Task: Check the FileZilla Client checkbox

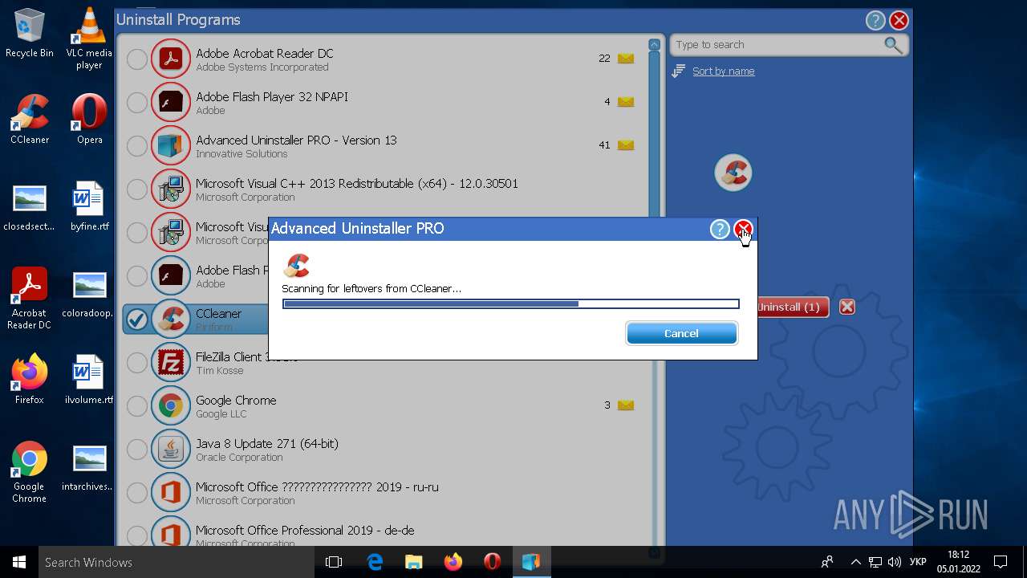Action: tap(137, 362)
